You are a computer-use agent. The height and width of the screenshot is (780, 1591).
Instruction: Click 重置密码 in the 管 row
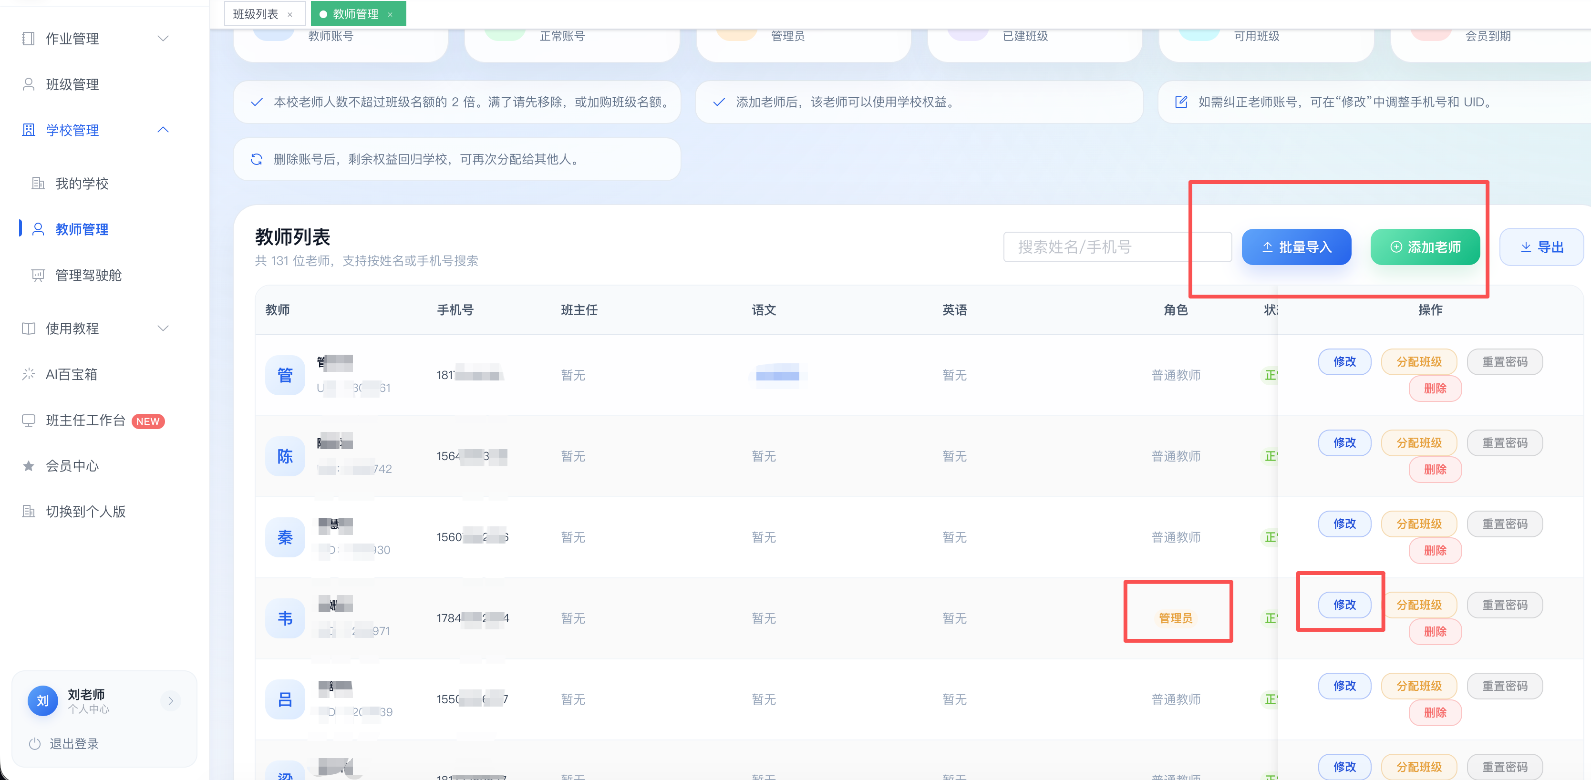(x=1505, y=361)
